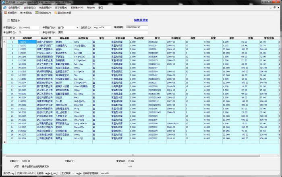The image size is (282, 177).
Task: Click the 金额 column header
Action: [250, 38]
